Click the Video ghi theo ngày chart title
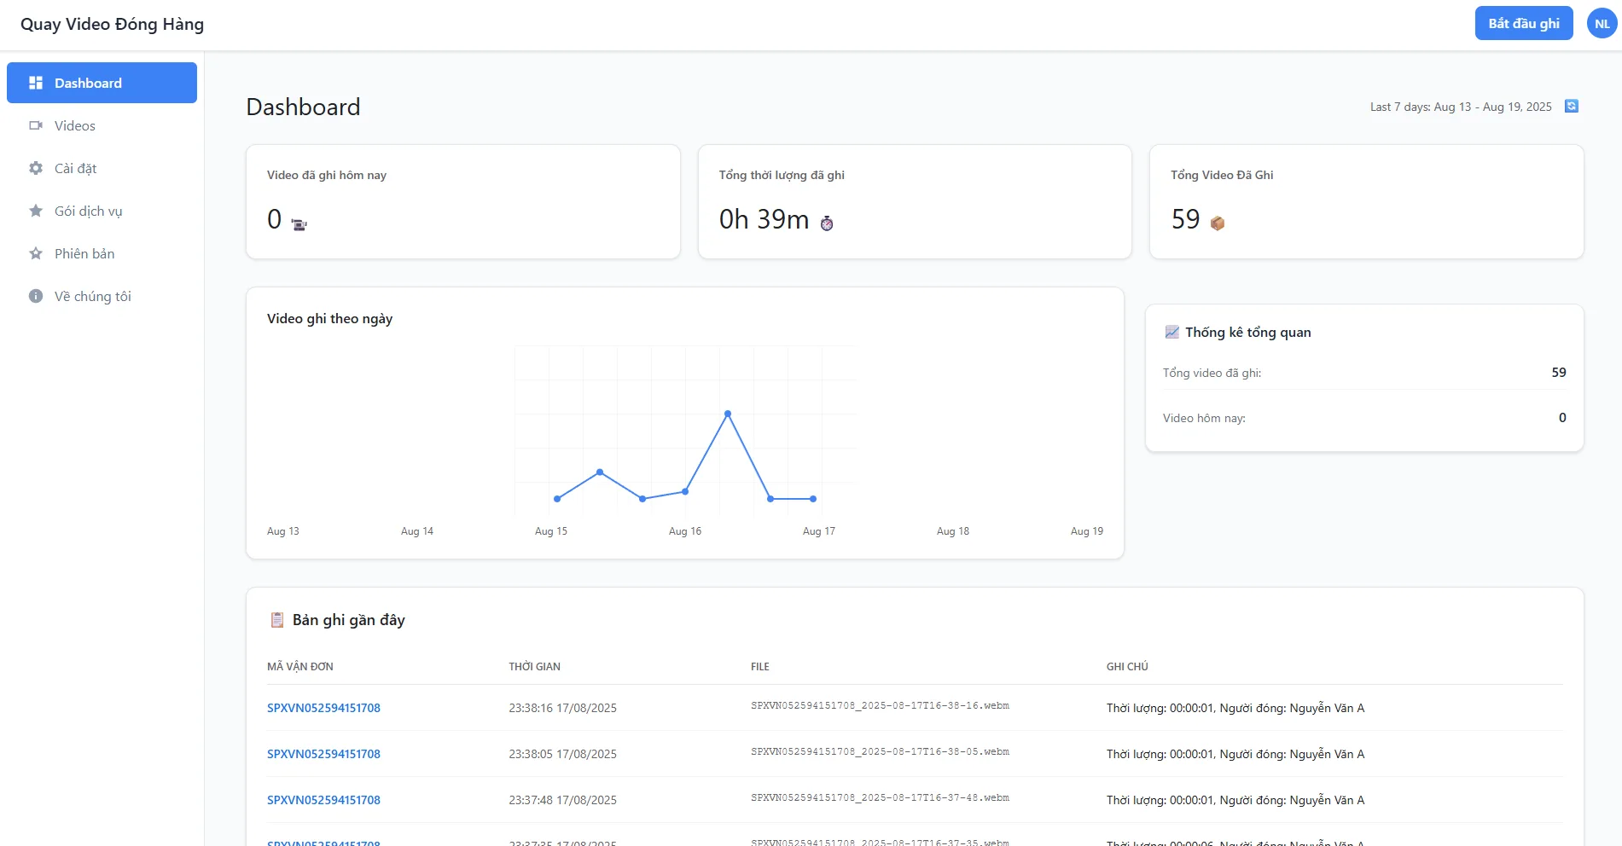This screenshot has width=1622, height=846. pos(330,319)
